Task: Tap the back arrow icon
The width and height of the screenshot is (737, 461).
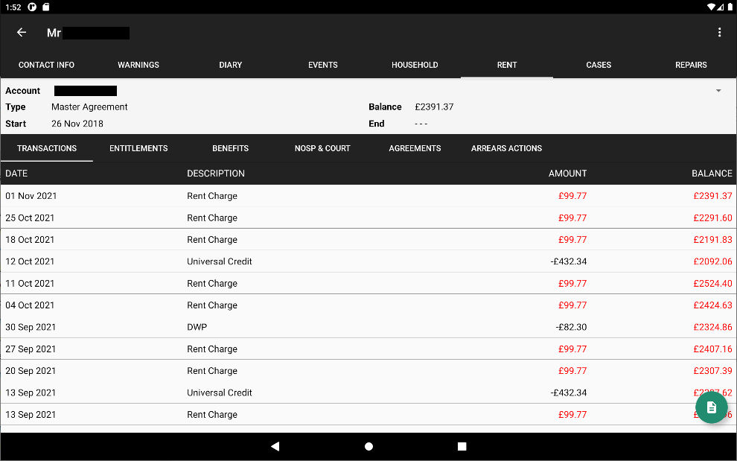Action: pos(21,32)
